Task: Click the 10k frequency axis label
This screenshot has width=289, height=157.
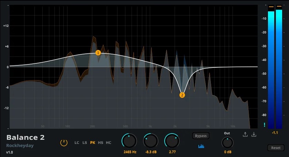Action: tap(233, 126)
